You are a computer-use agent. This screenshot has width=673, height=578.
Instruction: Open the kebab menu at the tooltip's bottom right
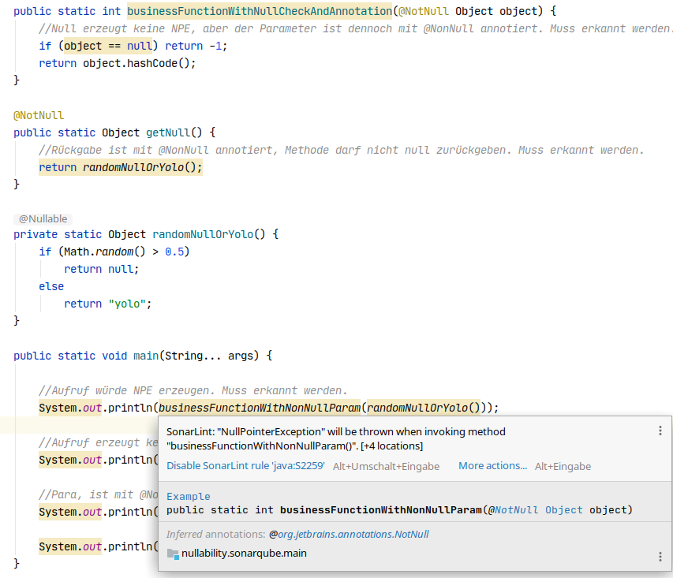tap(660, 557)
